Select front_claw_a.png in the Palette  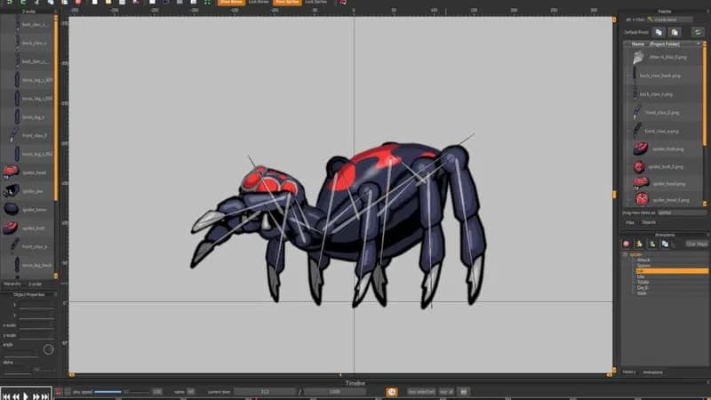[664, 131]
